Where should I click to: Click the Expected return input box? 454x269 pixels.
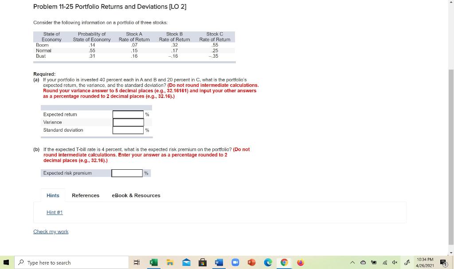click(128, 114)
